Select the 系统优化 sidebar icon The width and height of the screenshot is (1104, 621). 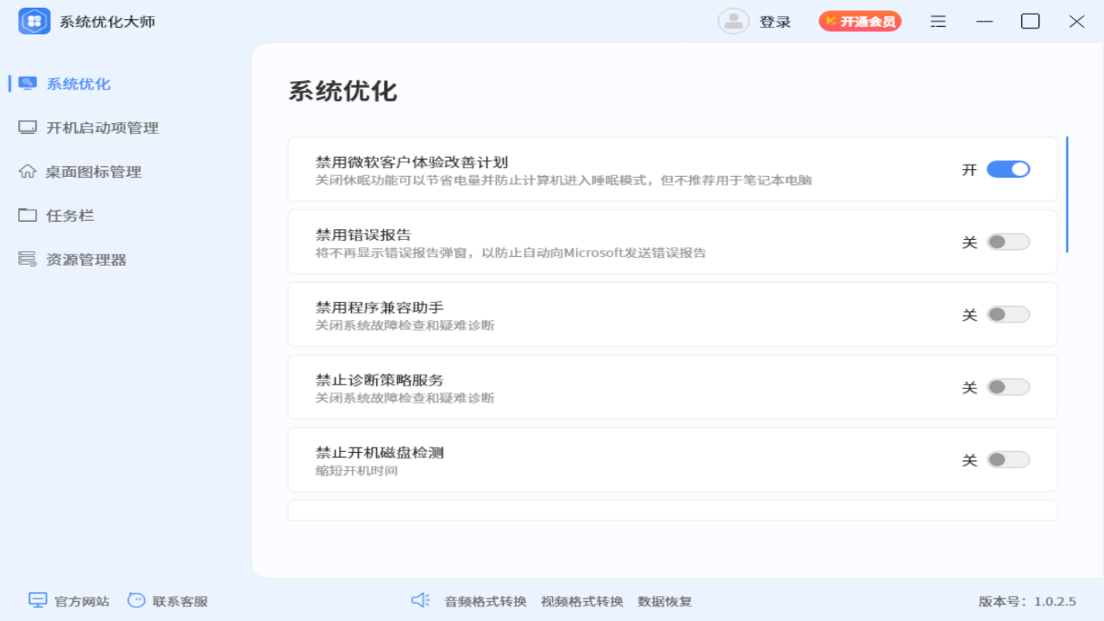tap(26, 83)
